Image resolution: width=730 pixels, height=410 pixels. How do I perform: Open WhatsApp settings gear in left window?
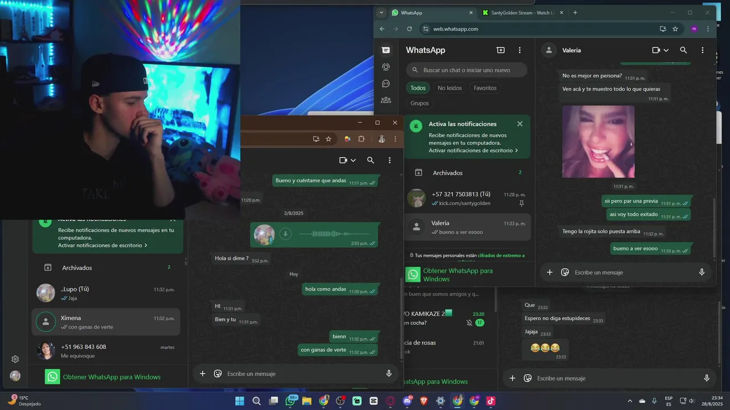15,359
